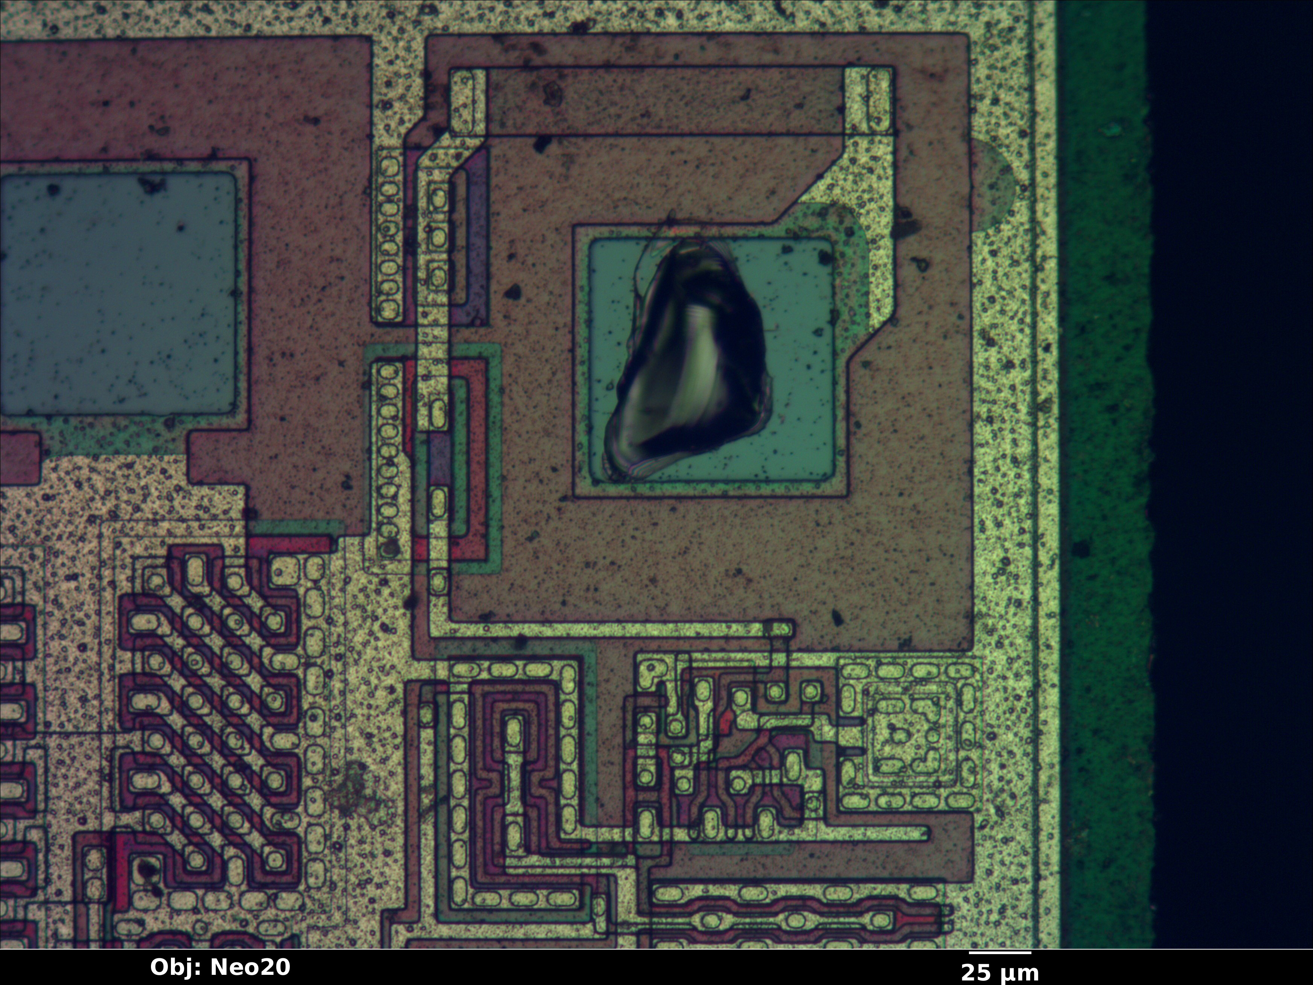Click the blue-gray bond pad at left
The height and width of the screenshot is (985, 1313).
point(119,294)
